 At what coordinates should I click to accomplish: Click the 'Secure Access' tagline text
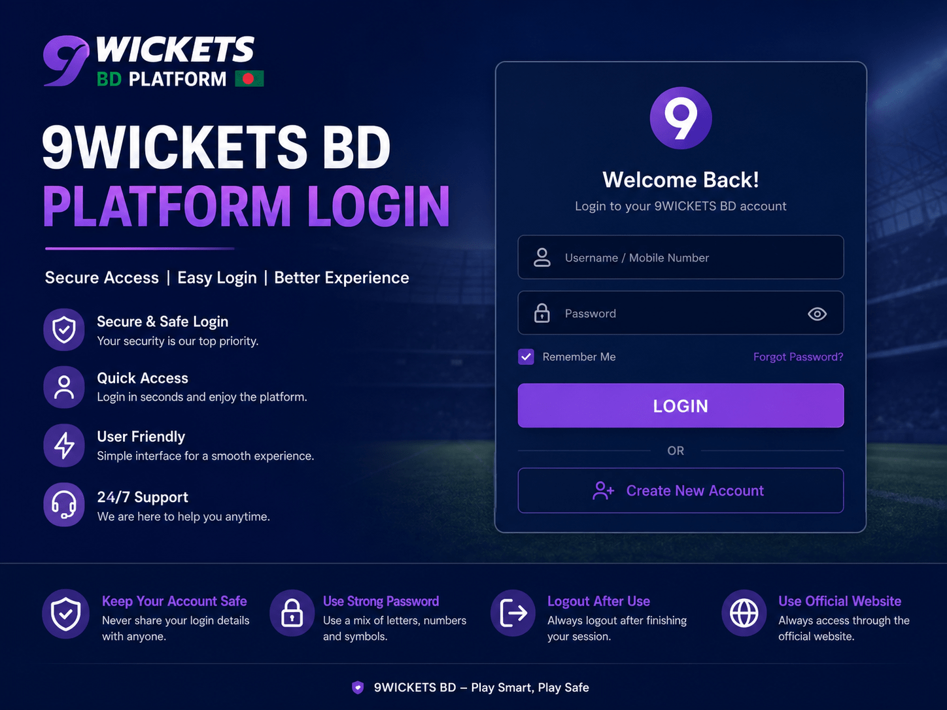102,278
